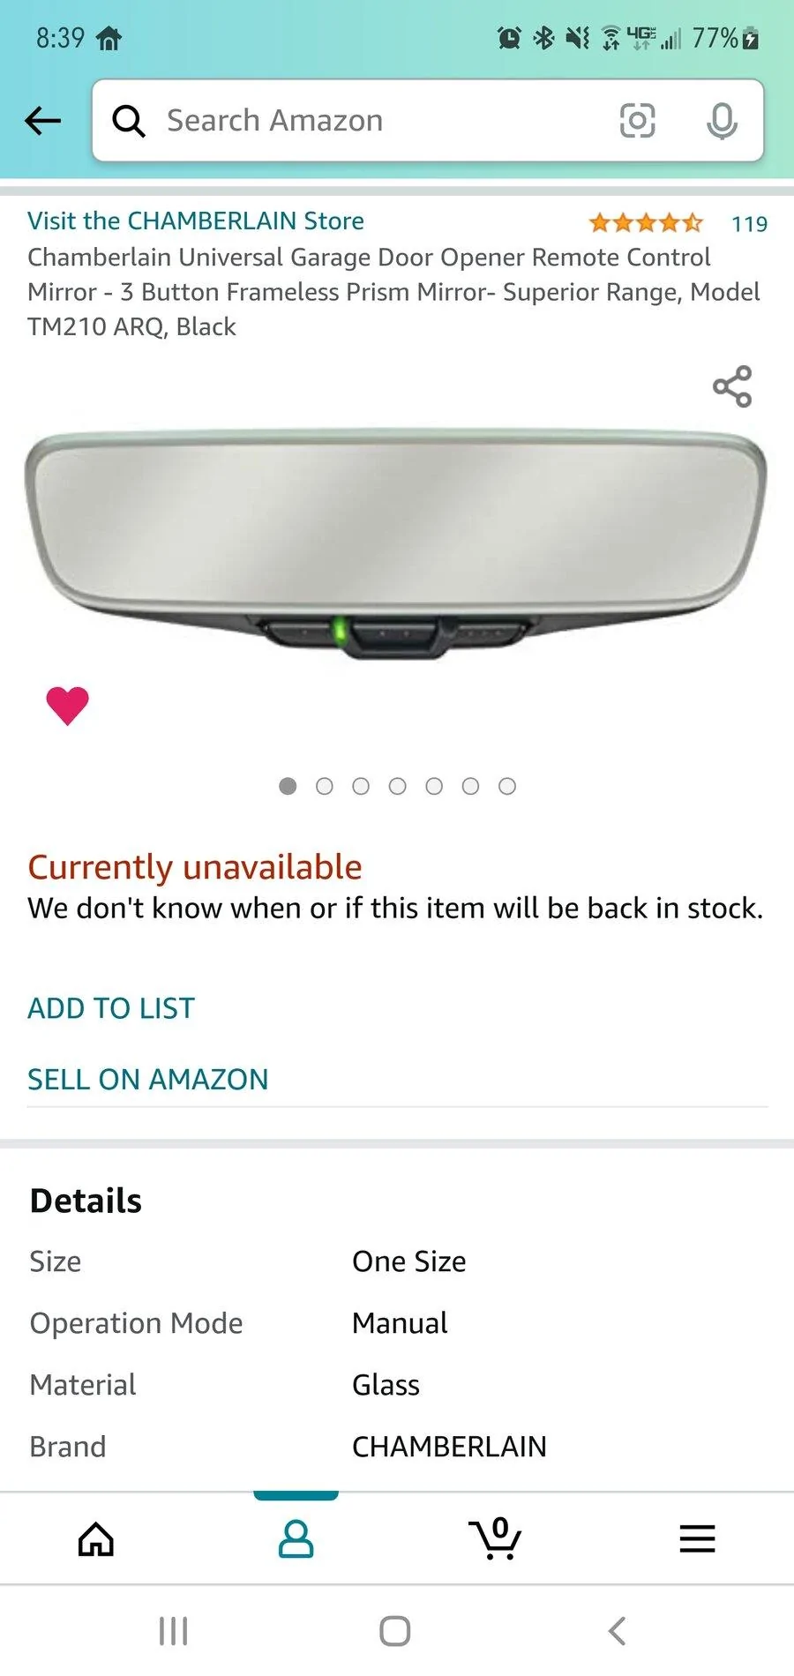The width and height of the screenshot is (794, 1676).
Task: Open the Home tab in bottom bar
Action: coord(96,1539)
